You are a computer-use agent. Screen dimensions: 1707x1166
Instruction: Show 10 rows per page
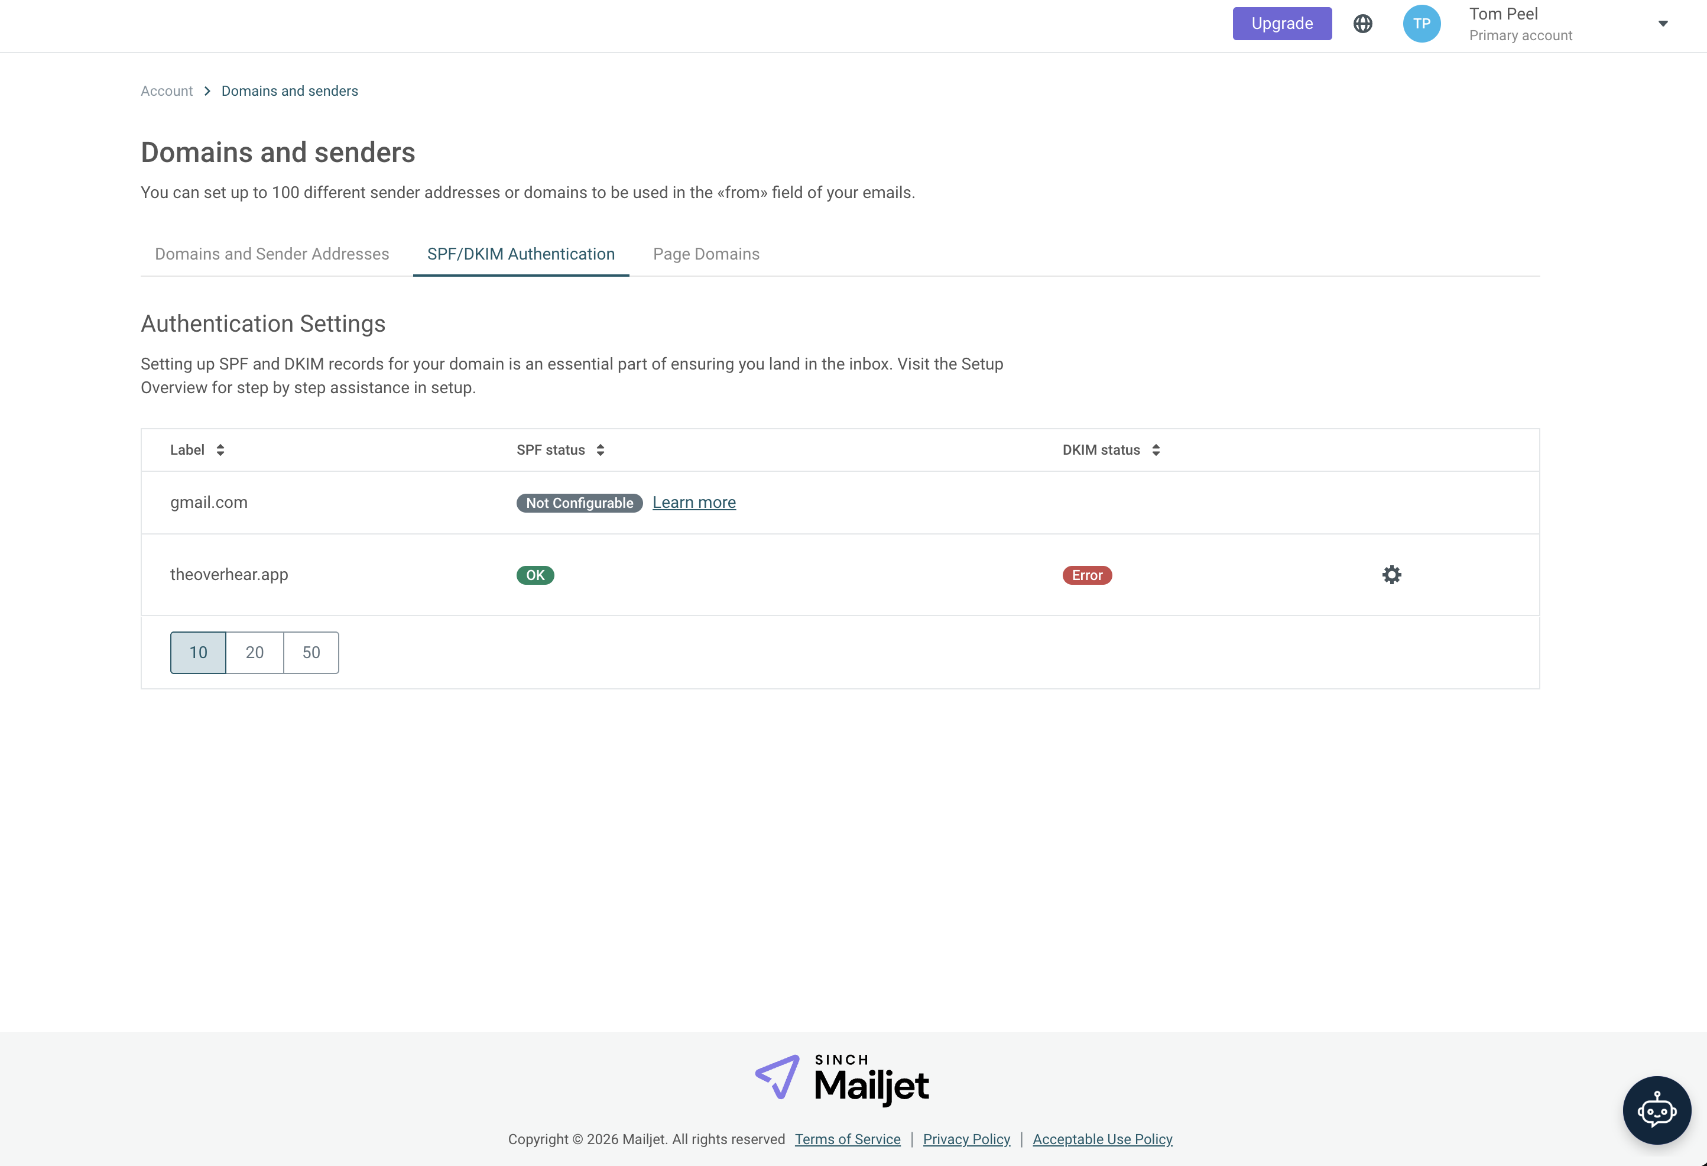(199, 652)
